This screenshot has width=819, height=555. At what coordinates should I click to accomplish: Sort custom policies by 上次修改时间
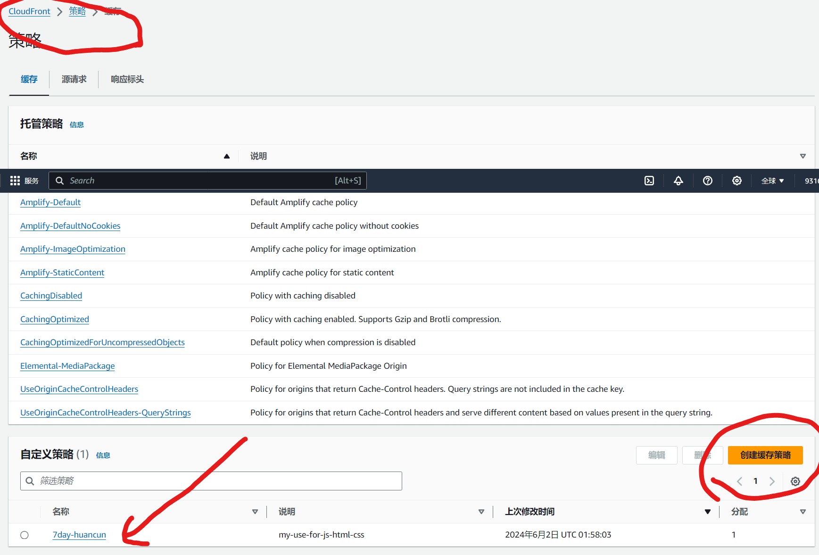(x=707, y=512)
